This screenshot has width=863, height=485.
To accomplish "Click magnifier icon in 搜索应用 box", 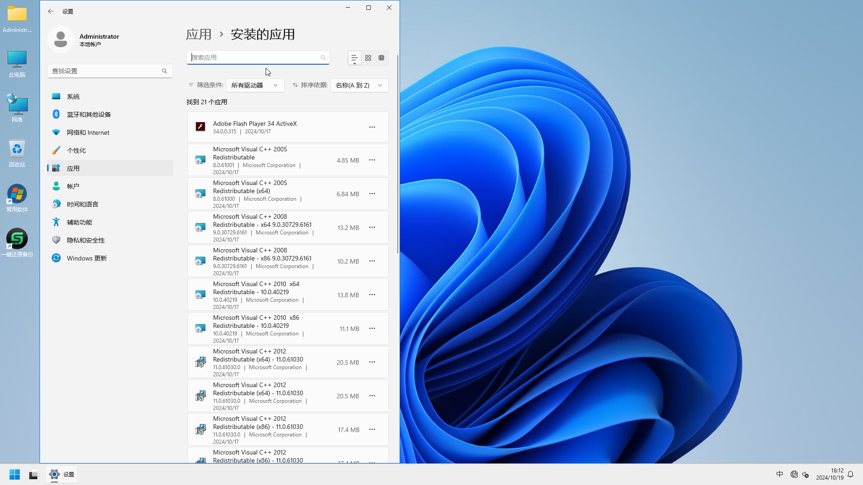I will pos(323,57).
